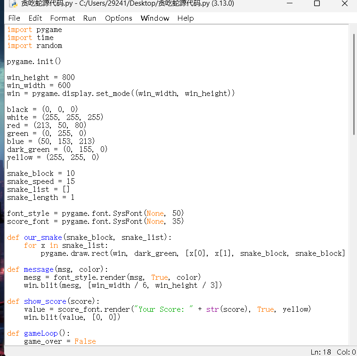Click the 'for x in snake_list:' line

coord(66,245)
